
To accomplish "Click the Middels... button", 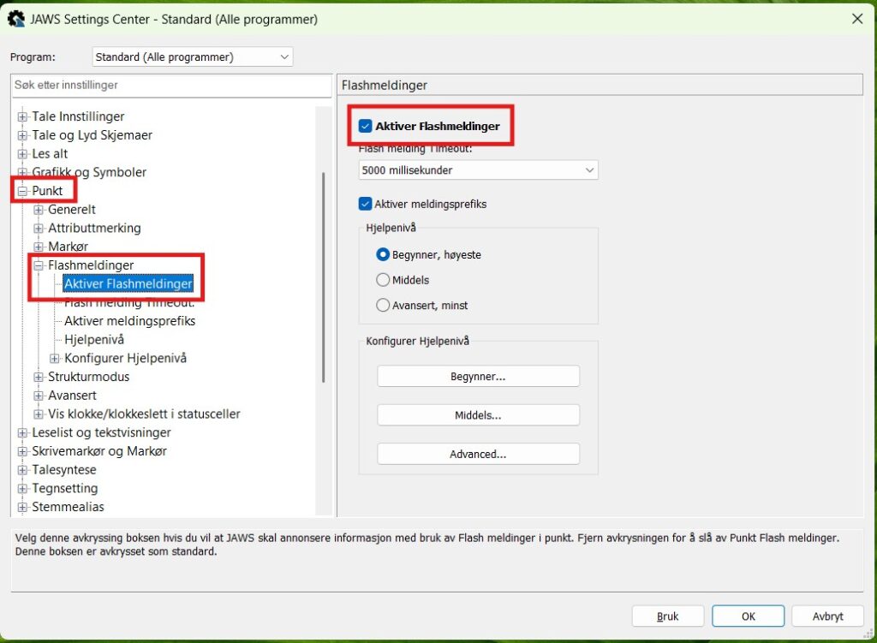I will [478, 415].
